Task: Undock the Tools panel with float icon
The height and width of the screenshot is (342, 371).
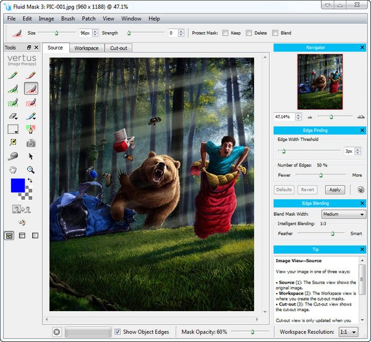Action: coord(29,48)
